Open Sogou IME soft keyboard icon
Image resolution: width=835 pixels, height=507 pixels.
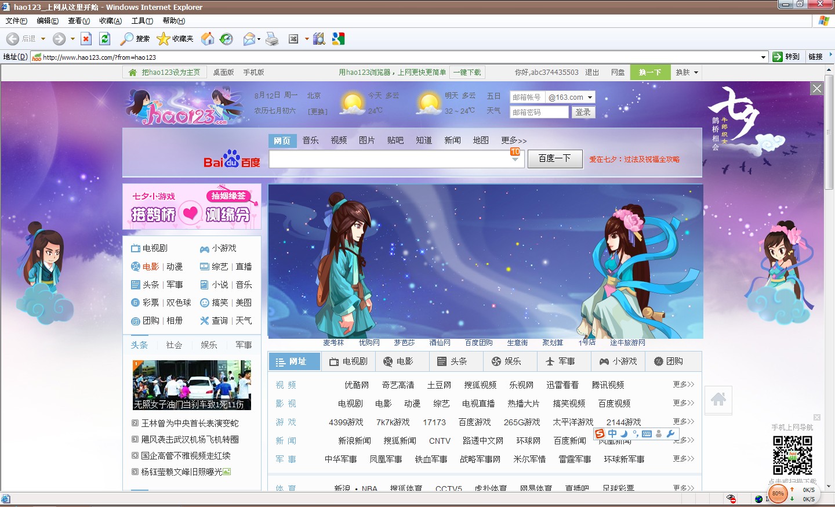tap(647, 434)
